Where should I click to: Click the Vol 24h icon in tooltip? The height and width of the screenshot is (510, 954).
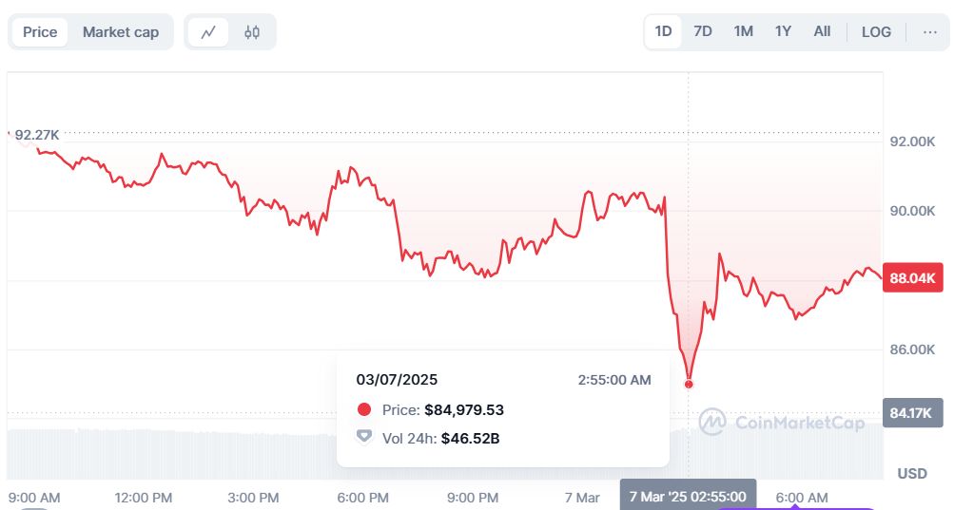[x=363, y=437]
